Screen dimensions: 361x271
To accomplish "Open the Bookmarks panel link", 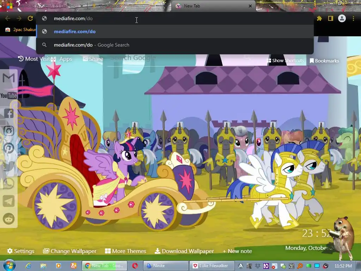I will pyautogui.click(x=324, y=61).
